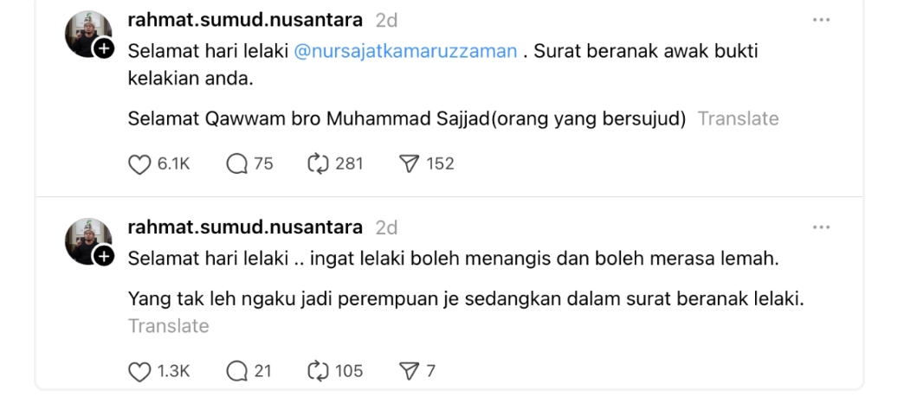This screenshot has height=397, width=917.
Task: Click the first post's 2d timestamp
Action: pyautogui.click(x=387, y=20)
